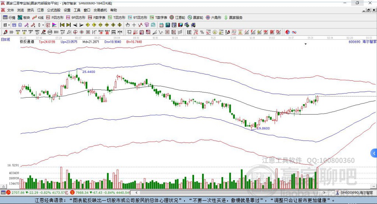Screen dimensions: 377x204
Task: Click the 19.8600 low price label
Action: [263, 128]
